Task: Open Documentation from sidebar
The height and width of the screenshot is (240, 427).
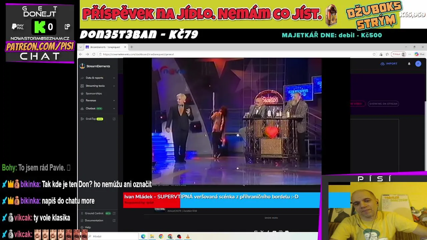Action: point(94,220)
